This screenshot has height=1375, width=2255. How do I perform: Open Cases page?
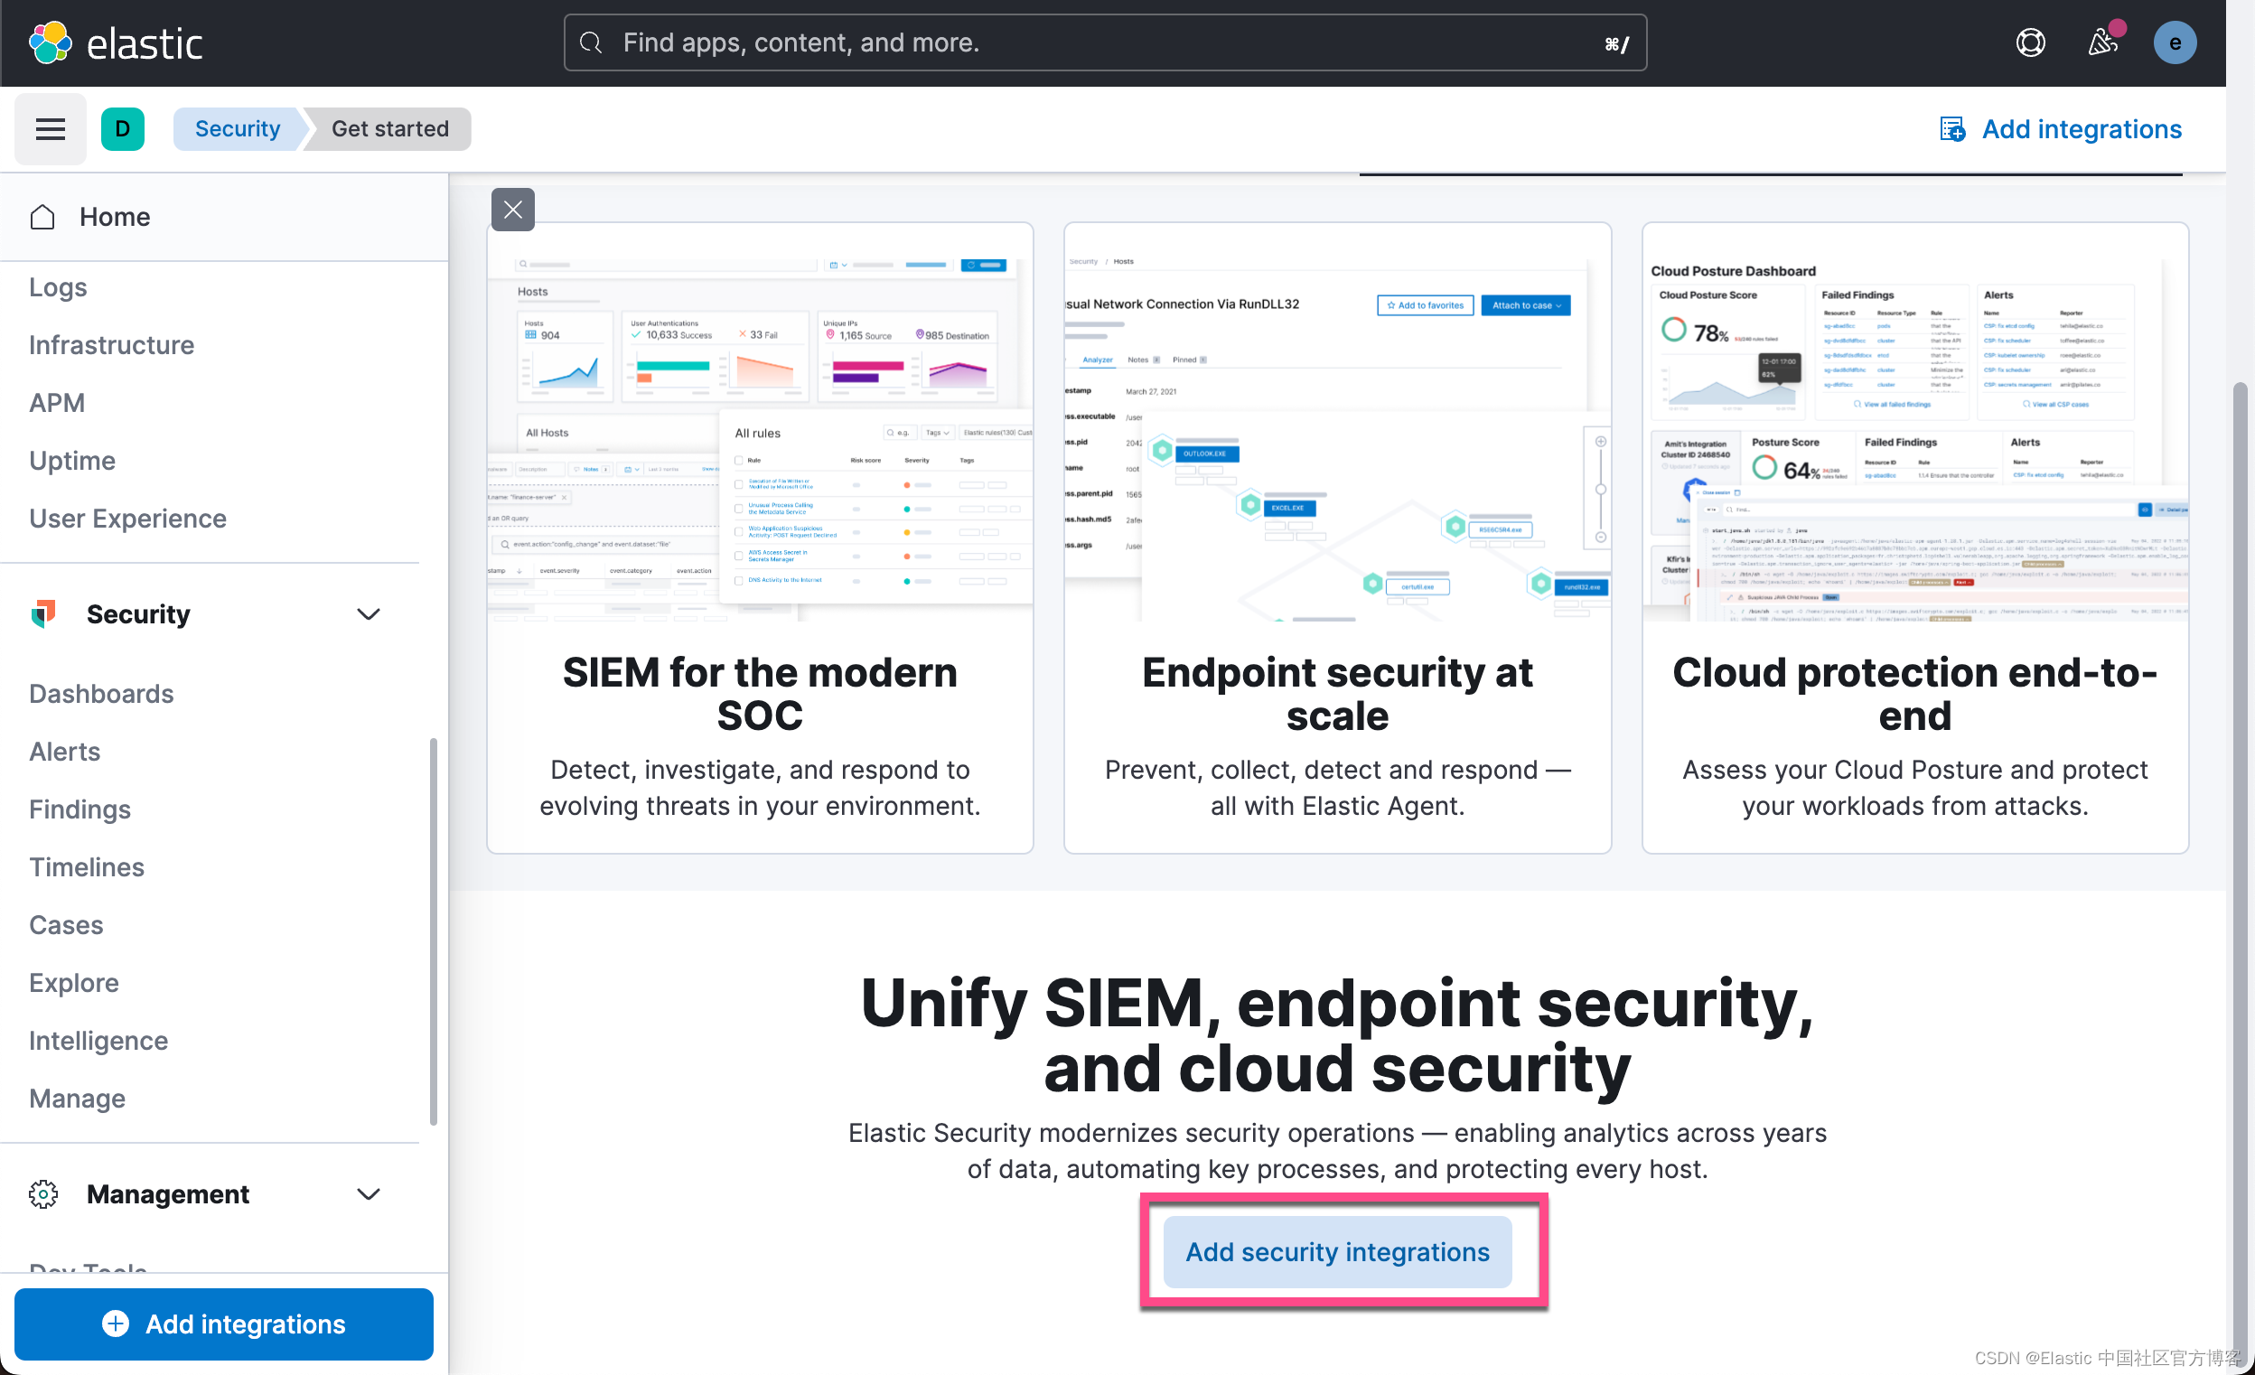66,924
